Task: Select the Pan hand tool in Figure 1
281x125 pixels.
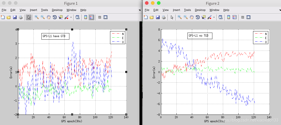Action: [49, 17]
